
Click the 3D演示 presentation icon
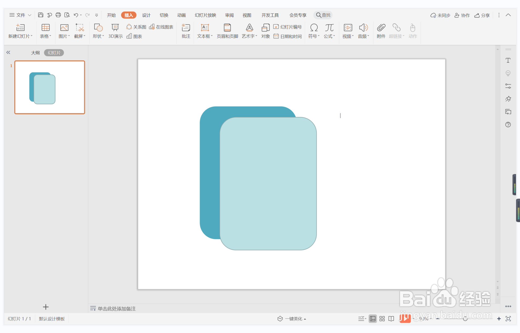(x=115, y=31)
